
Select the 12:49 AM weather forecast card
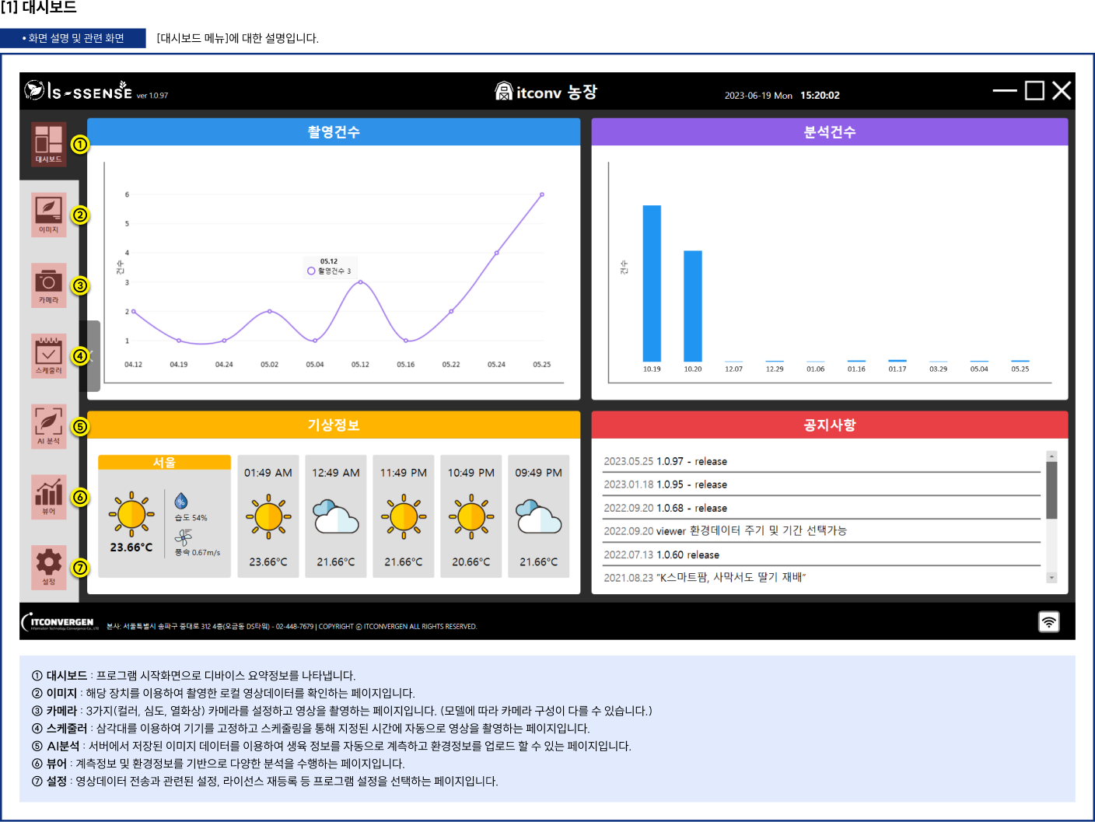click(x=336, y=516)
